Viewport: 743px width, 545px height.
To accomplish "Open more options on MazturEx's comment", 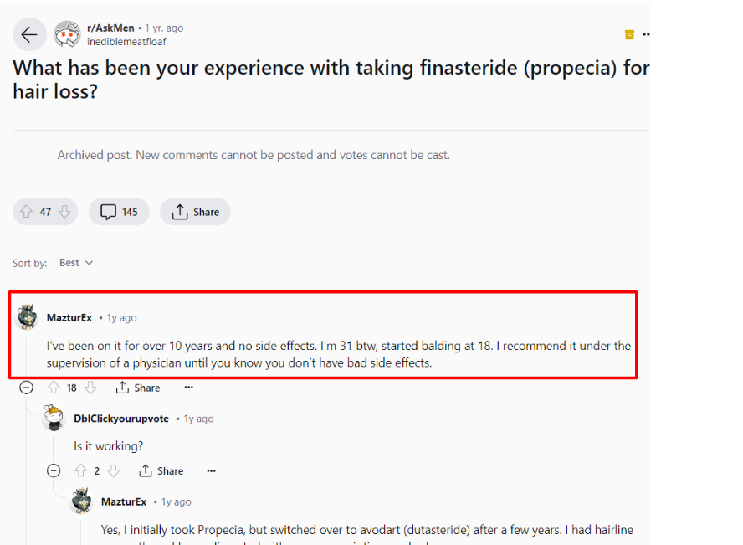I will pos(189,388).
